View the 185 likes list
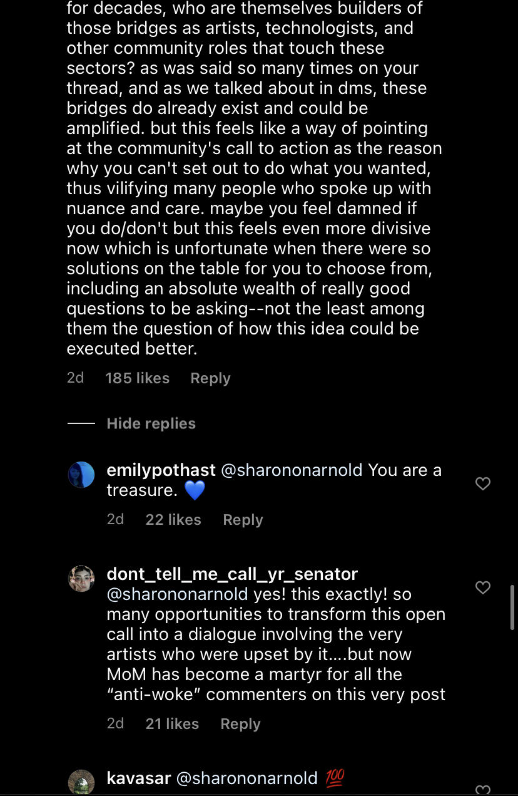 pos(138,378)
